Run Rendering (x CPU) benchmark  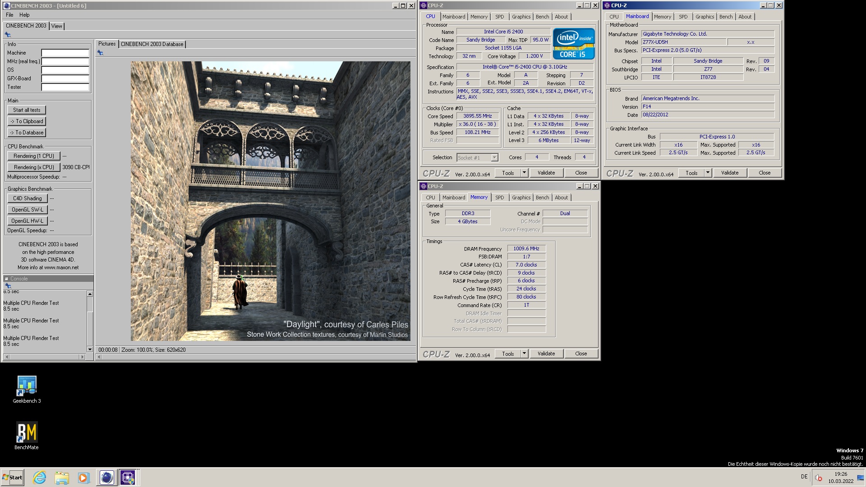click(33, 167)
